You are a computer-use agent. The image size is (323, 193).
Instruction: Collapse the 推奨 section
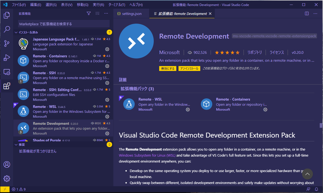(63, 145)
